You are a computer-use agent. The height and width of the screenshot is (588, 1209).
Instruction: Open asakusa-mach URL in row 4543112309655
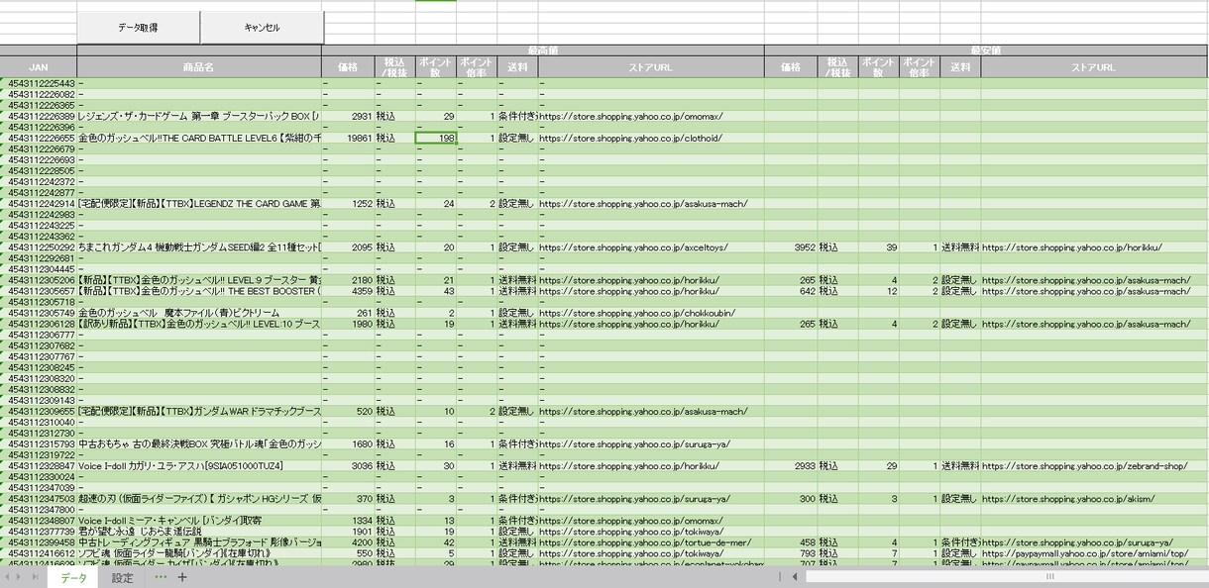point(643,411)
